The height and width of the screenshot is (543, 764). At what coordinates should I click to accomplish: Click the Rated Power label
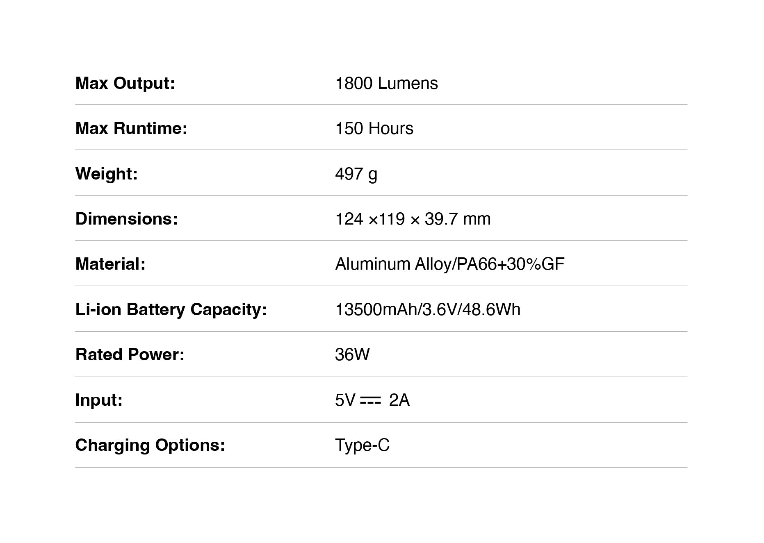click(x=130, y=354)
